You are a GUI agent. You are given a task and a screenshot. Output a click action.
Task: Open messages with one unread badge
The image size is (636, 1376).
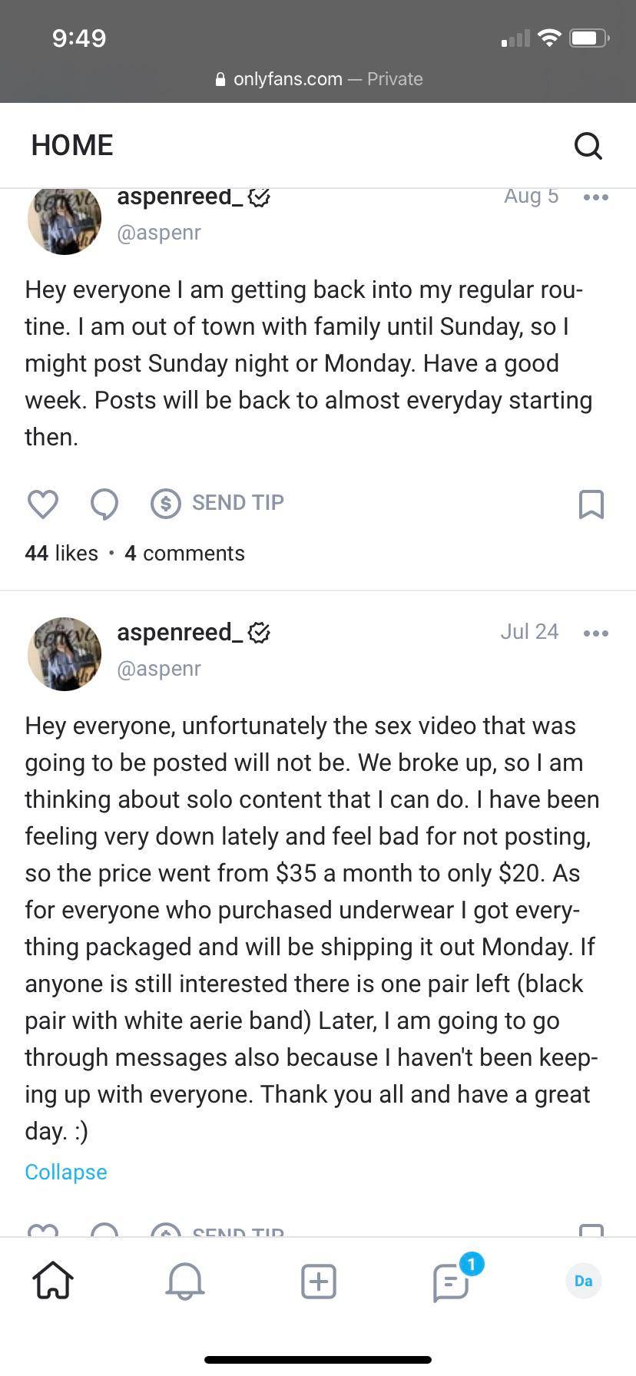(x=452, y=1281)
